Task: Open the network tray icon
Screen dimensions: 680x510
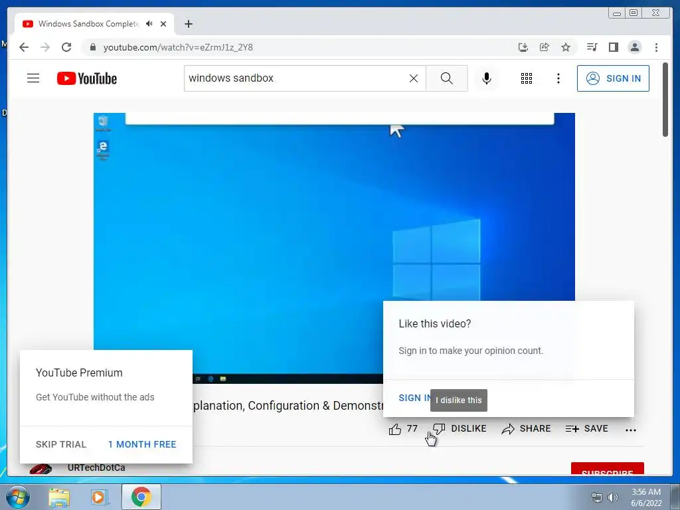Action: pyautogui.click(x=597, y=497)
